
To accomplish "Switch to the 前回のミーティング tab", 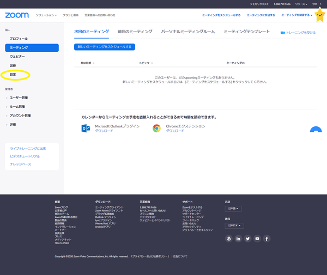I will coord(135,32).
